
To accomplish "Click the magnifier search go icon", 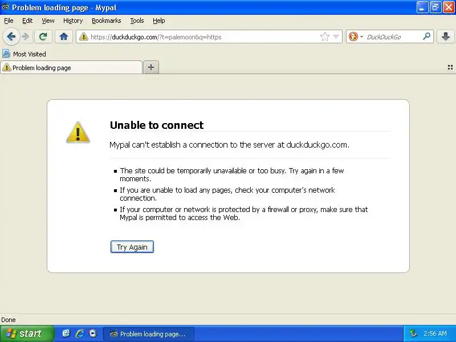I will pyautogui.click(x=426, y=36).
